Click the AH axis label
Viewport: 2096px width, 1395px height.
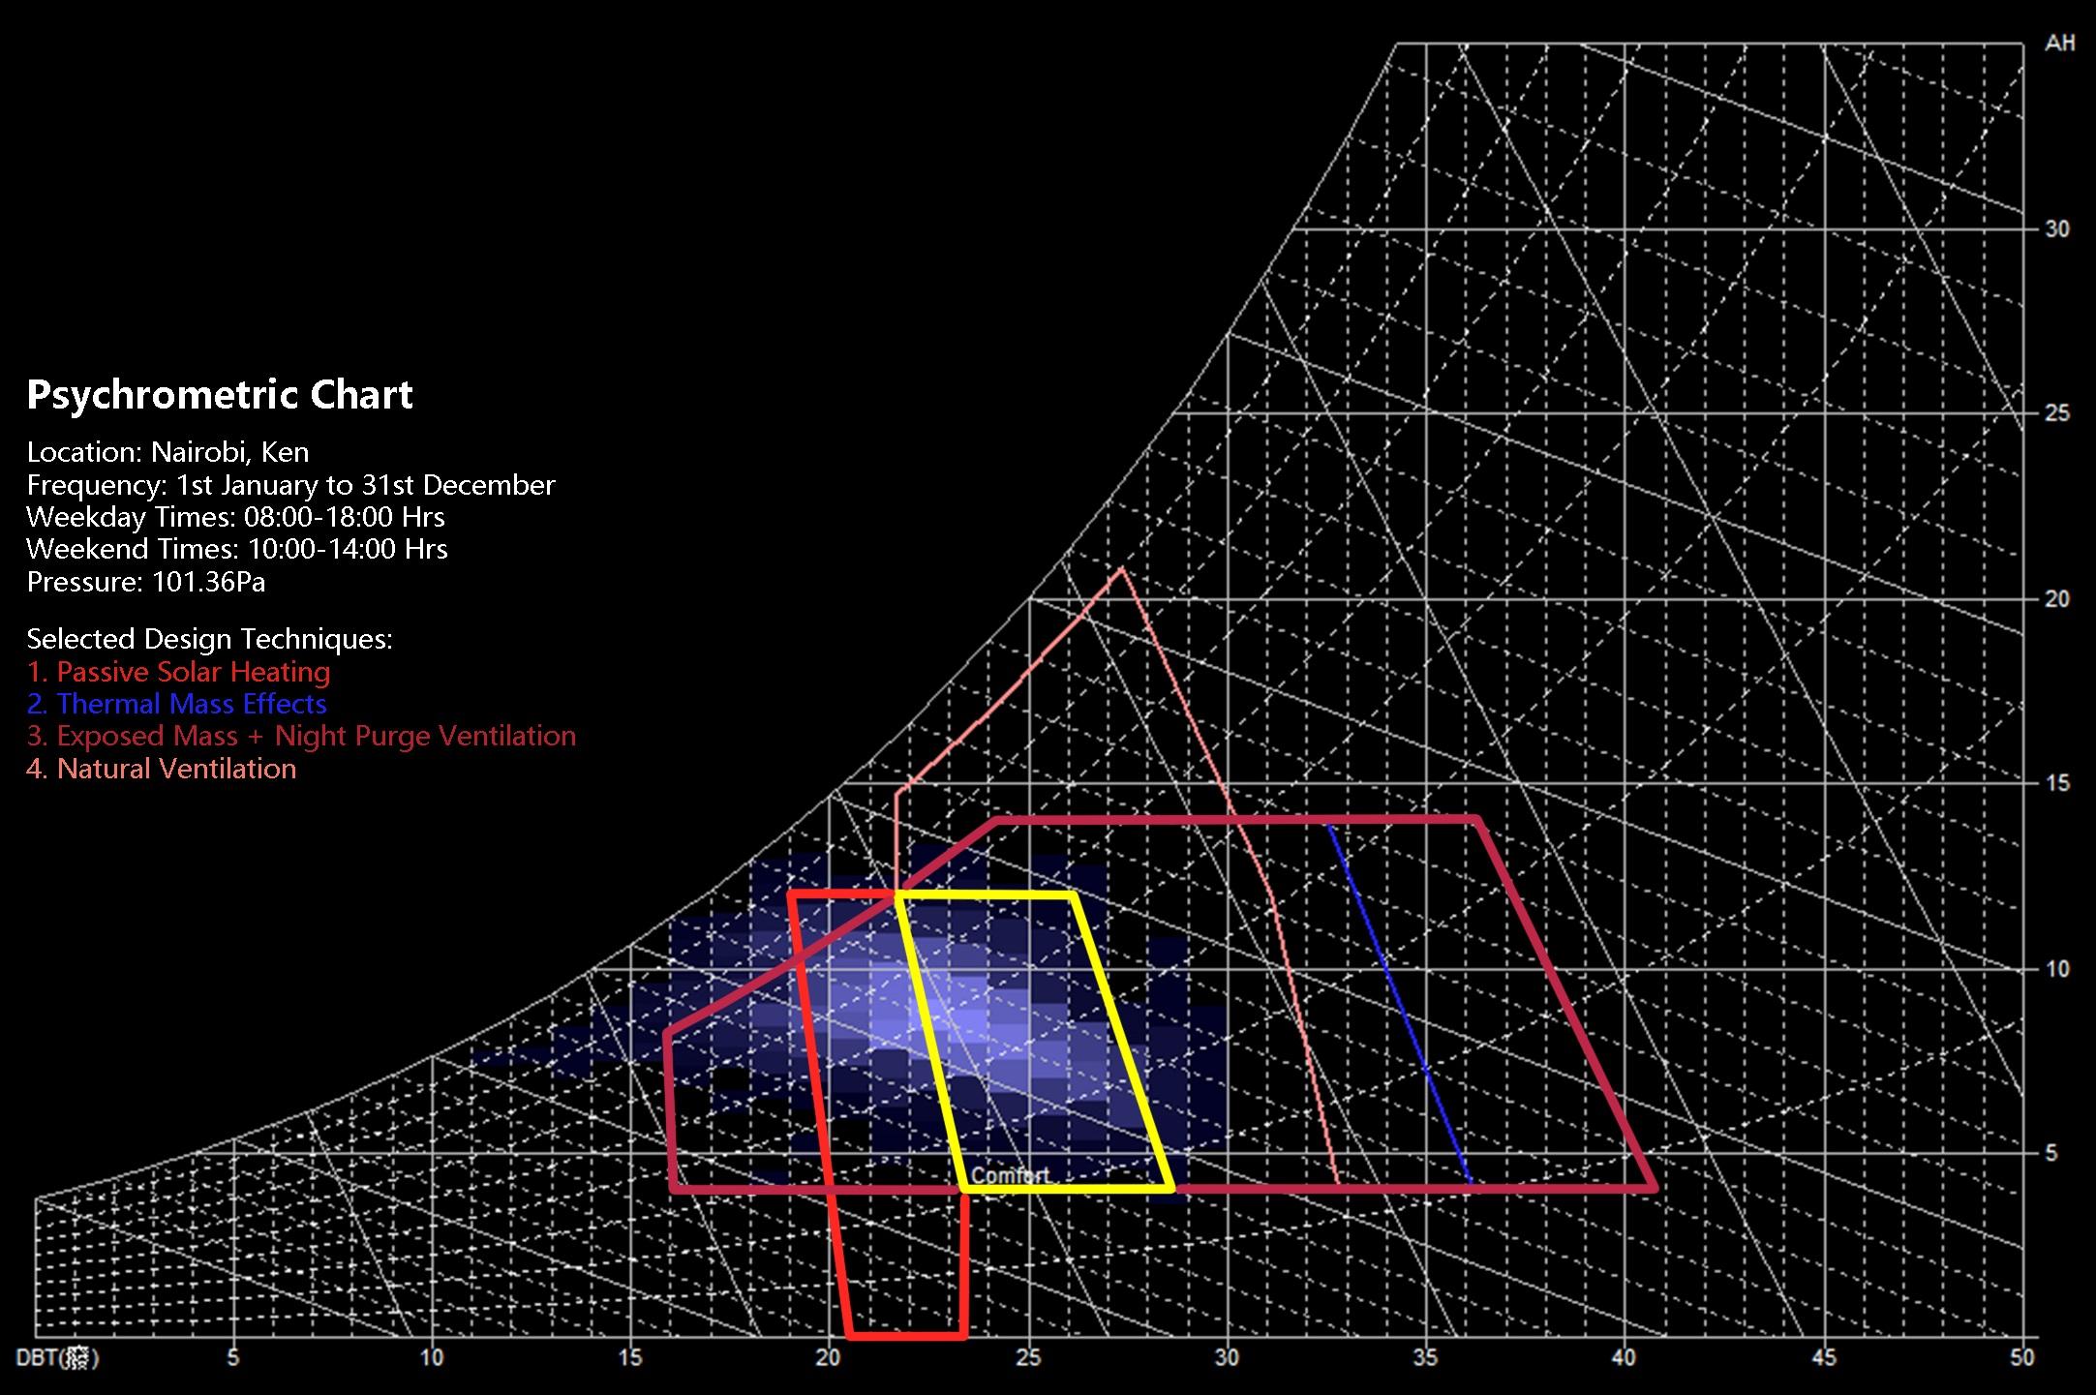(2058, 45)
